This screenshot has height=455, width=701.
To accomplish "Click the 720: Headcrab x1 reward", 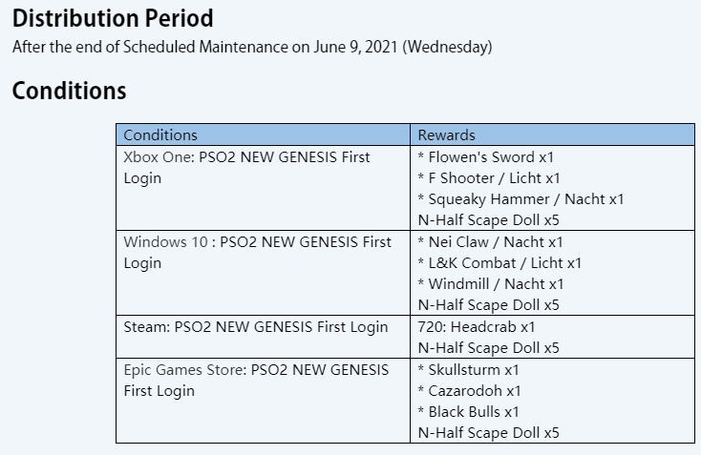I will coord(477,327).
